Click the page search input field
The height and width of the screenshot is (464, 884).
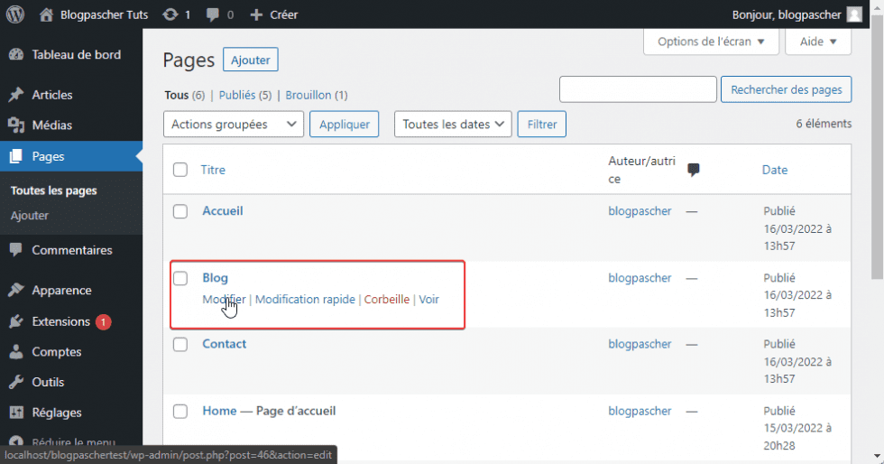(x=638, y=89)
